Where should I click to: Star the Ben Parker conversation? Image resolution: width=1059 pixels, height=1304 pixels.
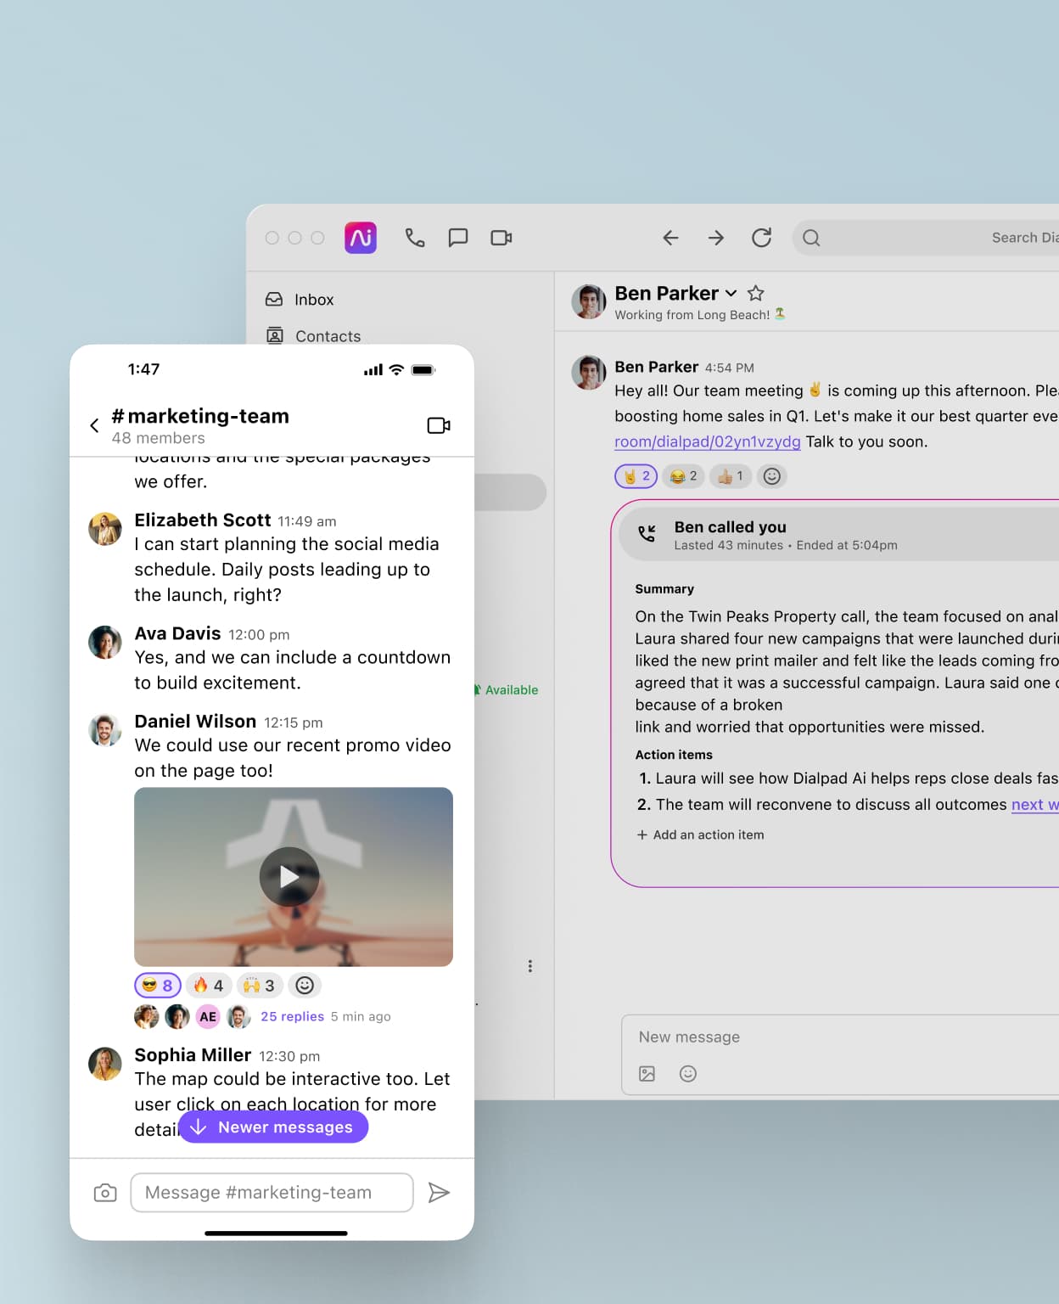755,293
